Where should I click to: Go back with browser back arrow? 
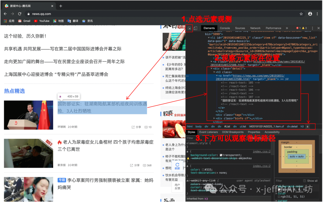[x=5, y=14]
